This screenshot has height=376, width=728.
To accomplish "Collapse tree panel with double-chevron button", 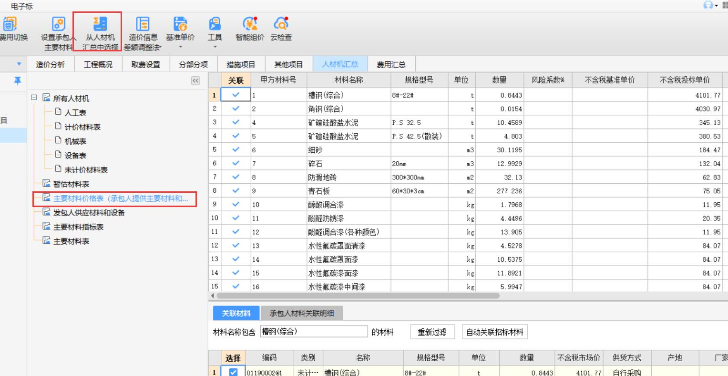I will tap(195, 81).
